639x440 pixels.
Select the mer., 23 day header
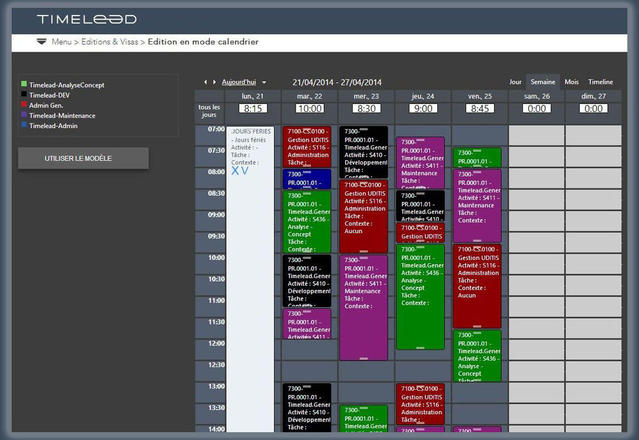pyautogui.click(x=366, y=96)
